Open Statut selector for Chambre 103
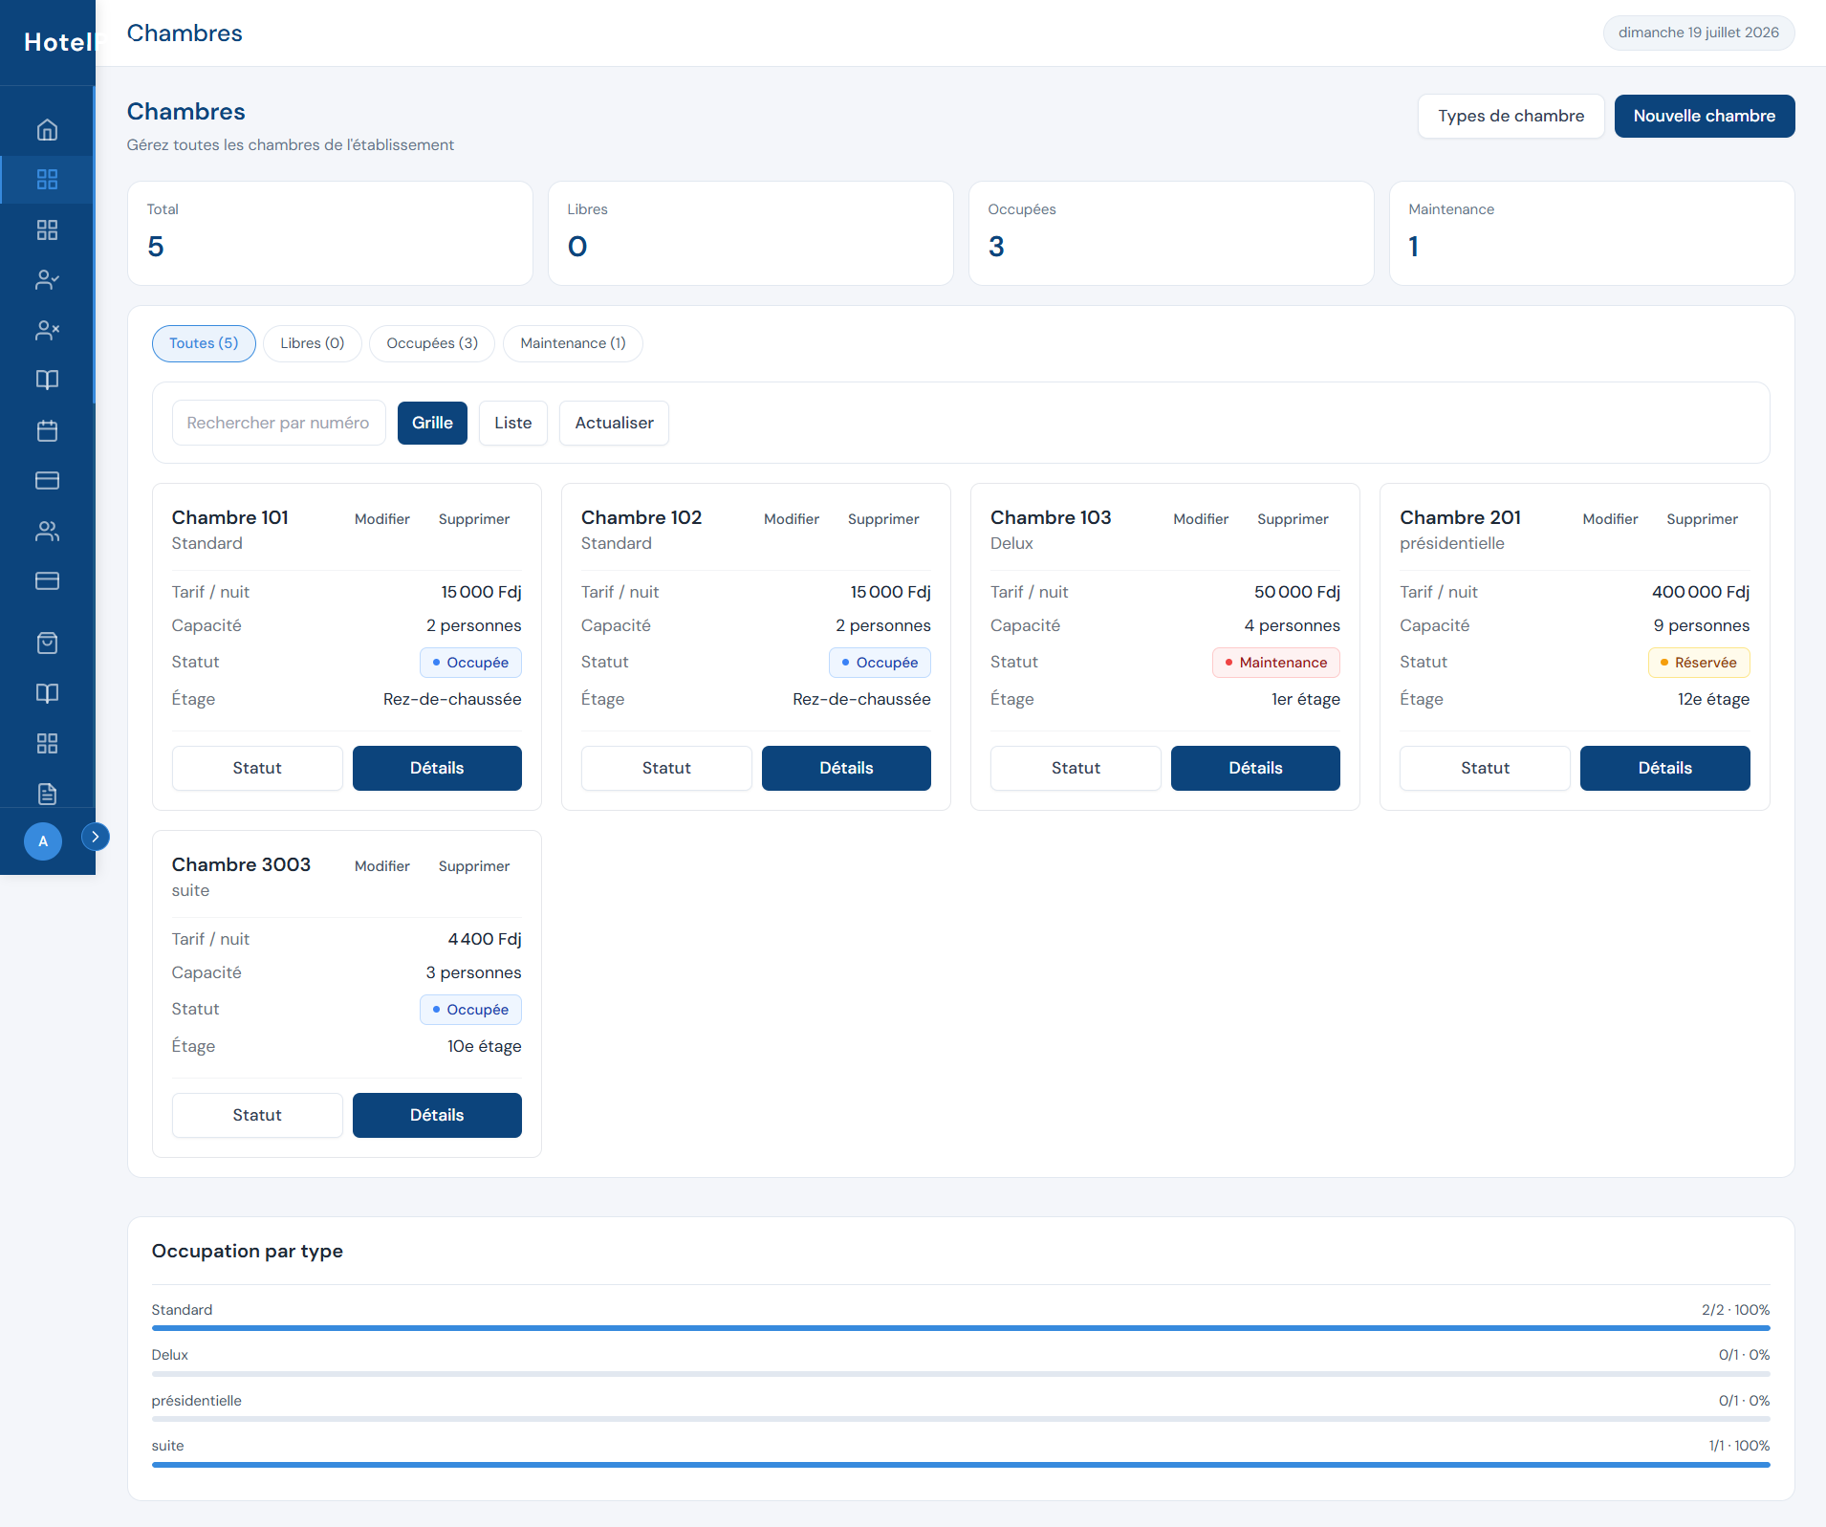The height and width of the screenshot is (1527, 1826). click(x=1076, y=768)
